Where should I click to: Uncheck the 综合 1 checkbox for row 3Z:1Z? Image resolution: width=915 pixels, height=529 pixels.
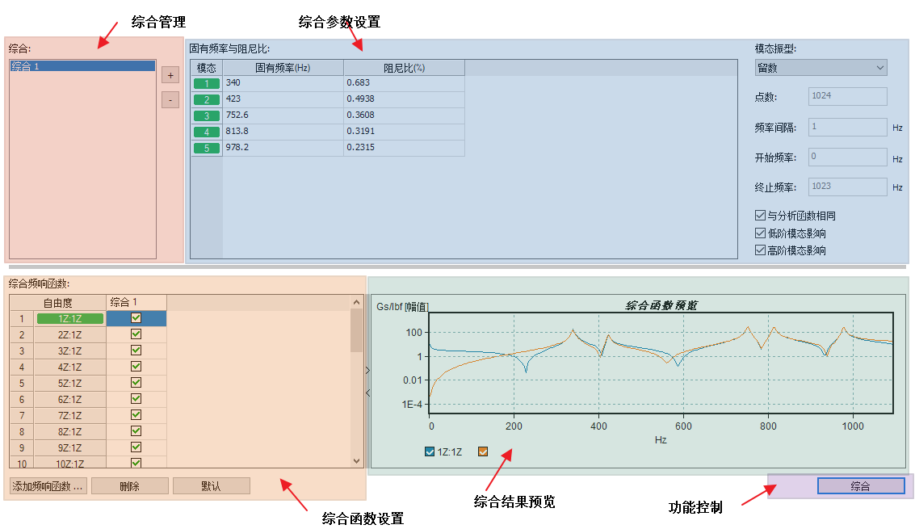pyautogui.click(x=136, y=351)
